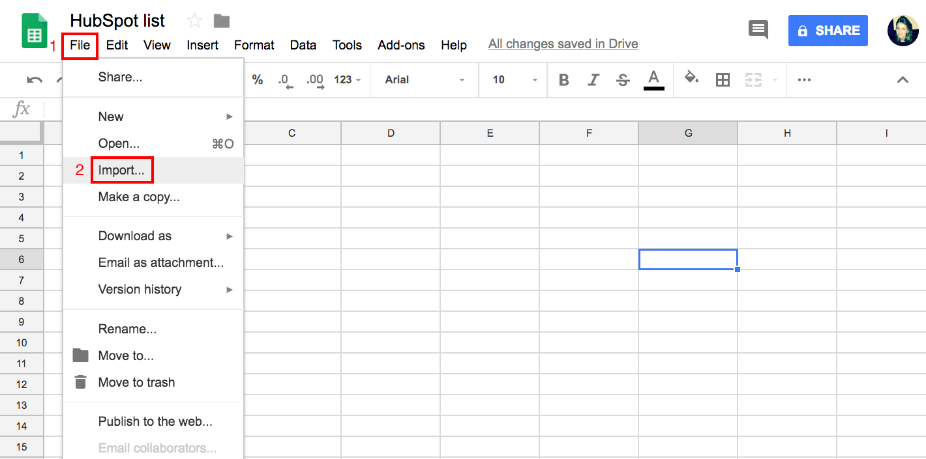Open merge cells dropdown arrow
The width and height of the screenshot is (926, 459).
(775, 80)
